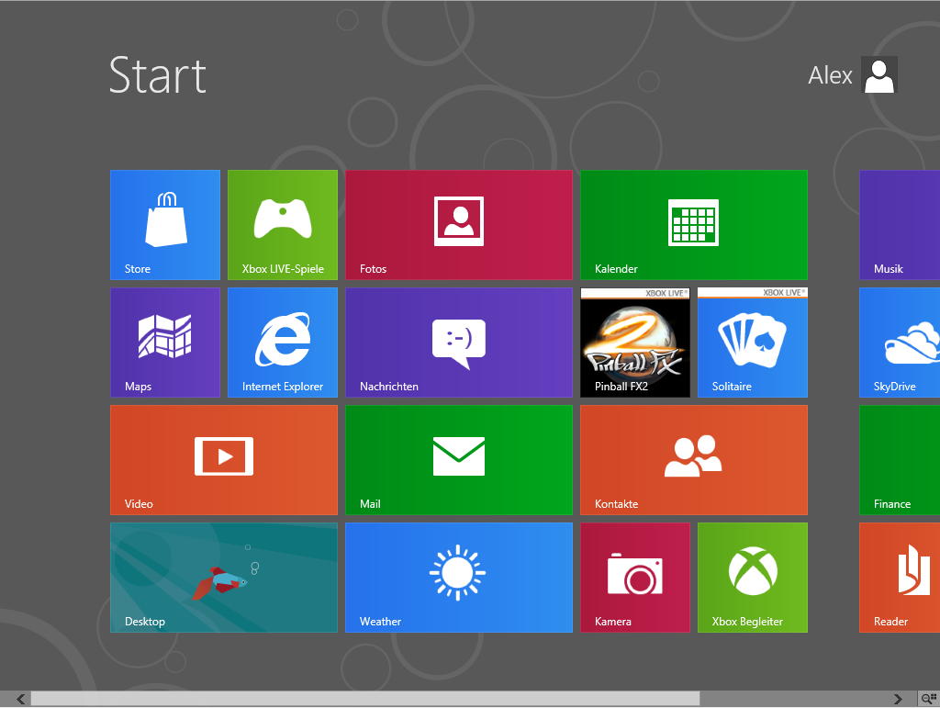The image size is (940, 708).
Task: Open the Kalender tile
Action: 694,225
